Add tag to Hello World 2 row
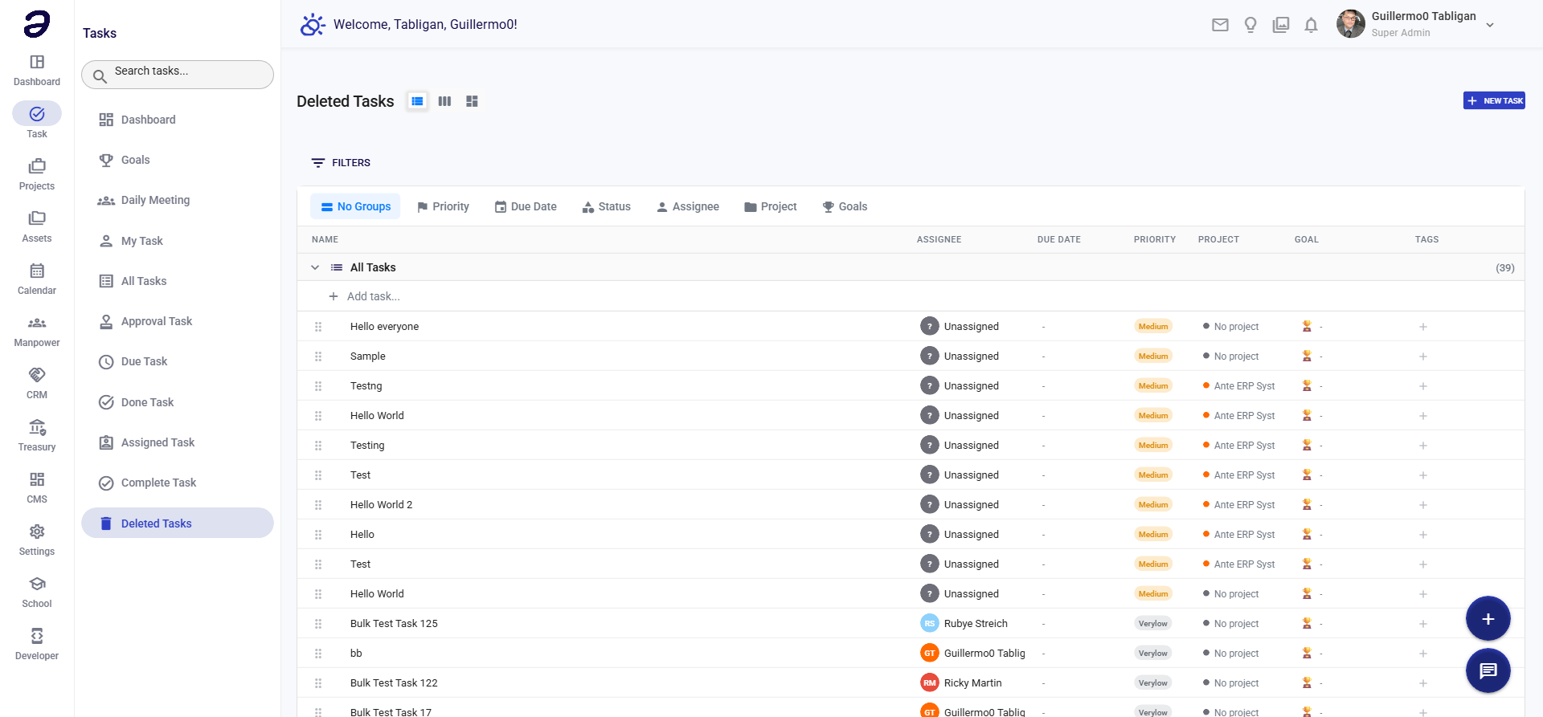The image size is (1543, 717). [x=1422, y=505]
